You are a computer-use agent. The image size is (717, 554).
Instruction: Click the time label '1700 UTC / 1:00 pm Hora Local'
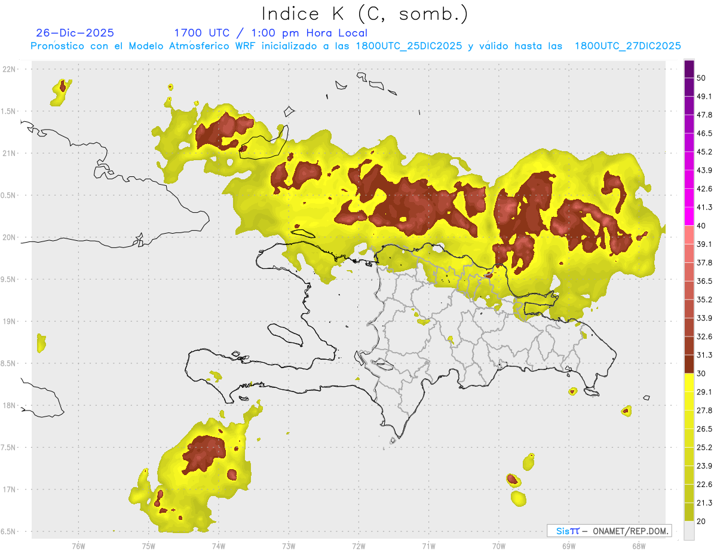pos(271,33)
